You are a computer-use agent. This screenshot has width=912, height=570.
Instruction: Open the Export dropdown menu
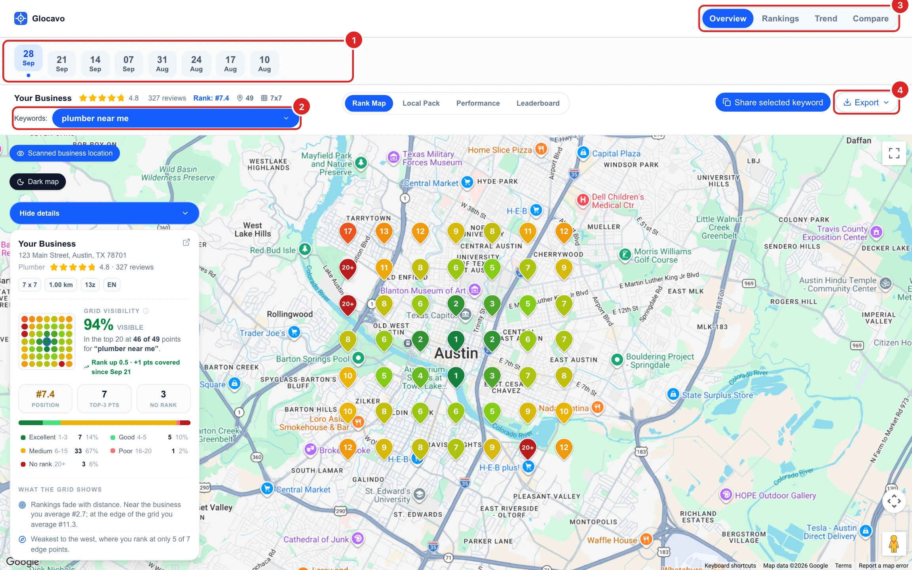[x=866, y=103]
